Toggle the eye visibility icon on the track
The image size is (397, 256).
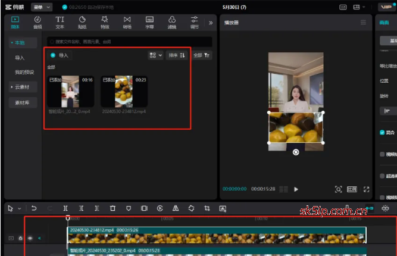click(29, 238)
